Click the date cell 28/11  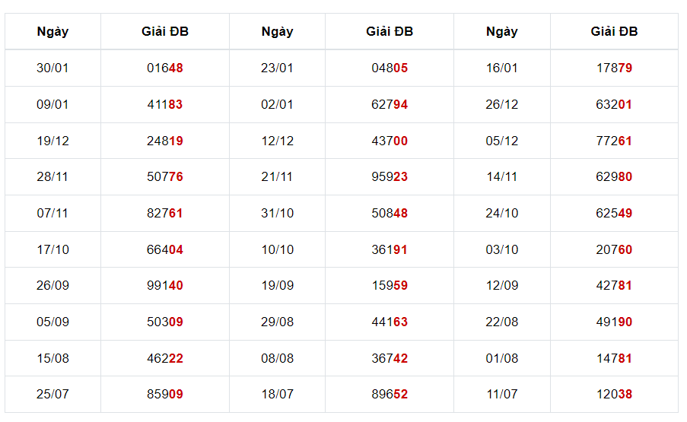pyautogui.click(x=52, y=176)
